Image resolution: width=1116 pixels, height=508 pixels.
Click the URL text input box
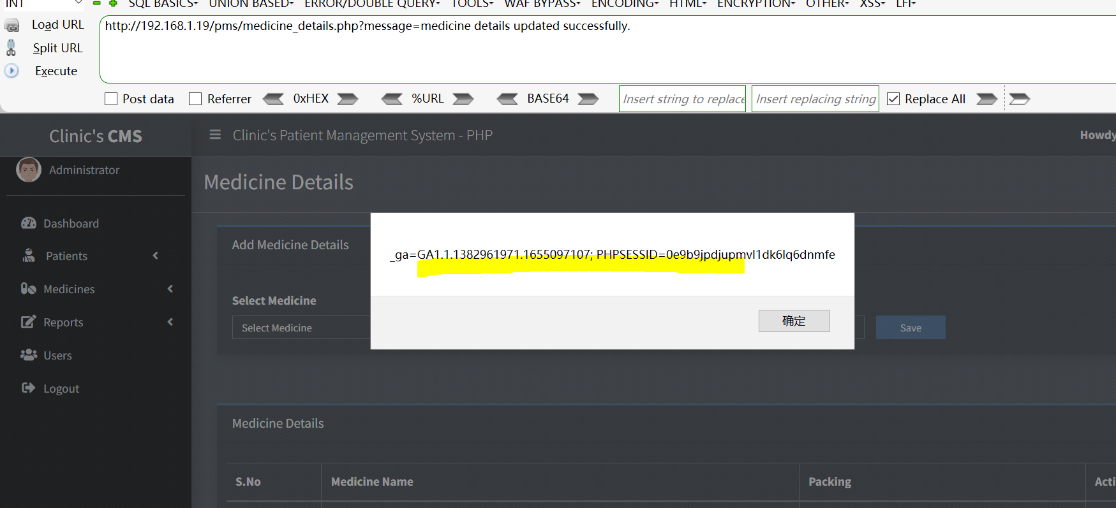(607, 50)
